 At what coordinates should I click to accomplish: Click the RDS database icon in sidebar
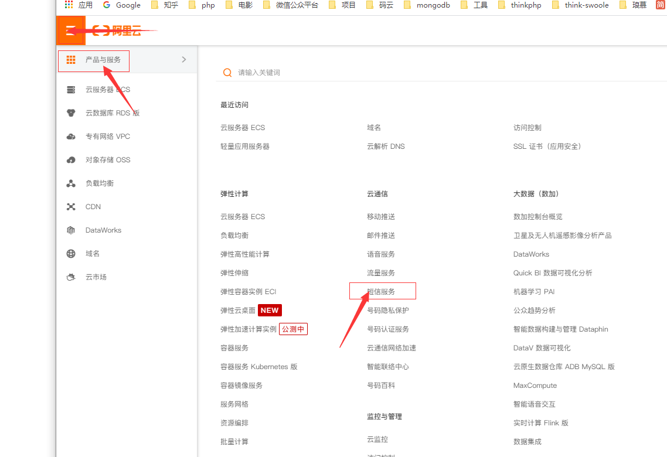tap(71, 113)
